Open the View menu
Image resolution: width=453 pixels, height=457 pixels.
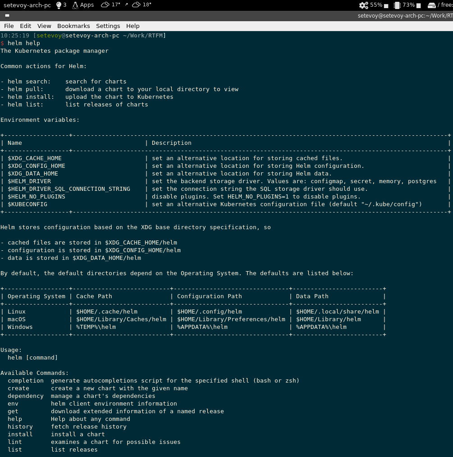(44, 26)
